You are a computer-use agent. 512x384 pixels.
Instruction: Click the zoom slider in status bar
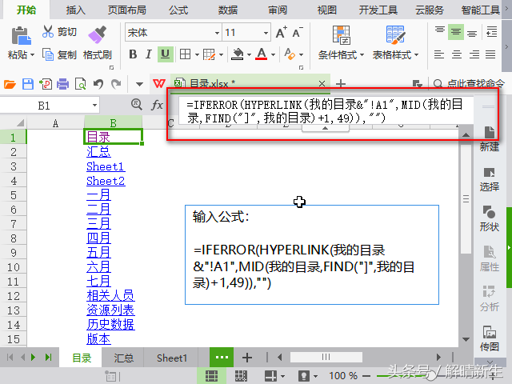(x=431, y=376)
